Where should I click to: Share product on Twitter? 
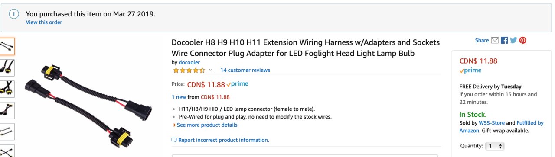click(513, 40)
